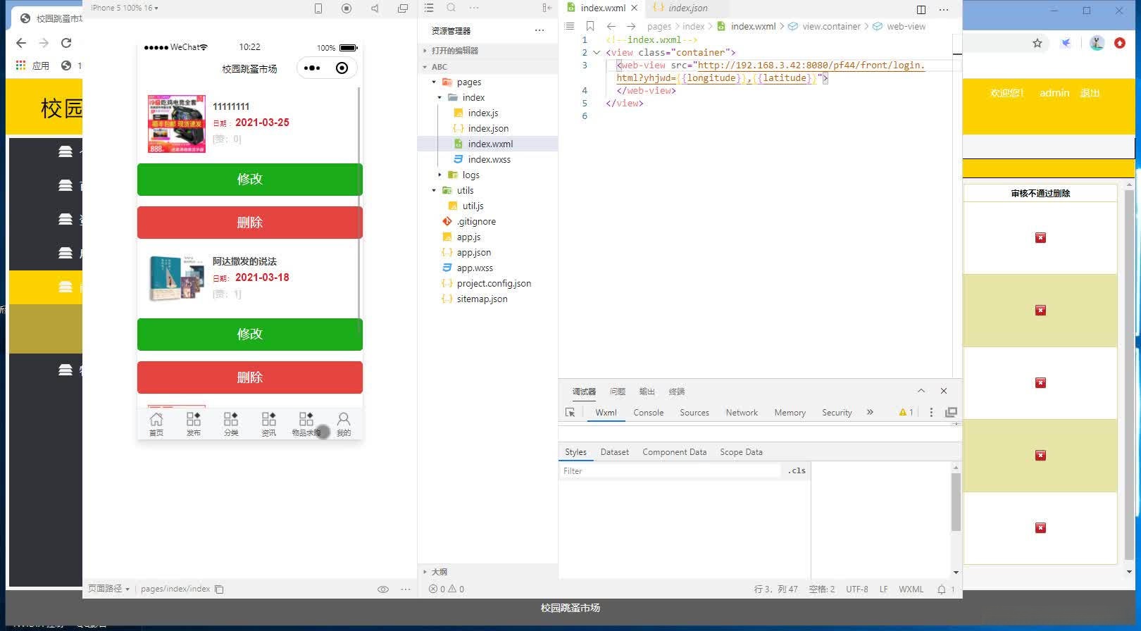This screenshot has width=1141, height=631.
Task: Expand the 大纲 outline section
Action: pyautogui.click(x=439, y=572)
